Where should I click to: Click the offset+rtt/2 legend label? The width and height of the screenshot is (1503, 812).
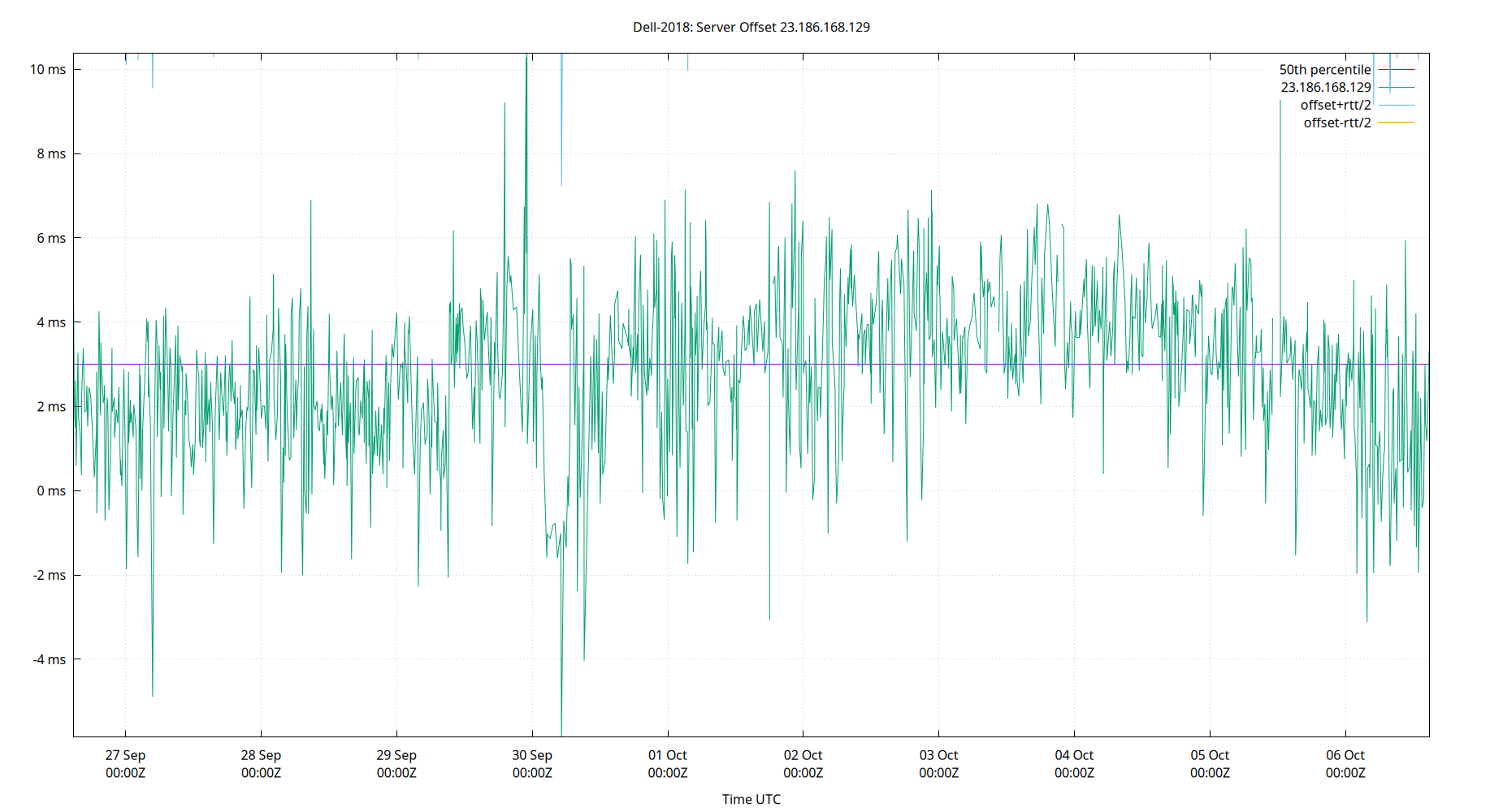(1335, 104)
